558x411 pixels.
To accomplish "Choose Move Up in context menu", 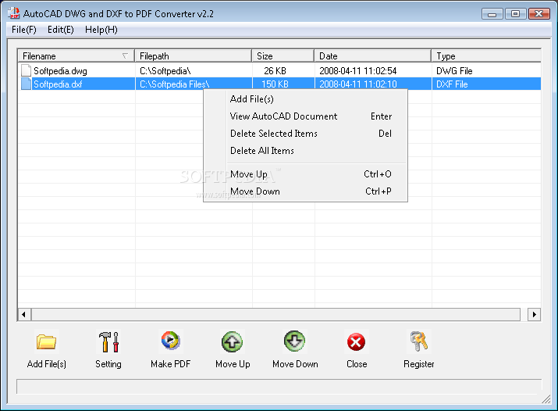I will tap(305, 173).
